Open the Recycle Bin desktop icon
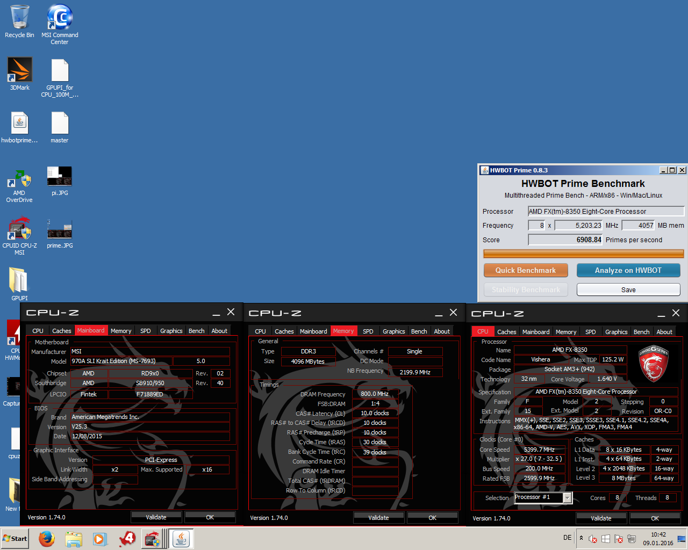This screenshot has height=550, width=688. click(19, 21)
